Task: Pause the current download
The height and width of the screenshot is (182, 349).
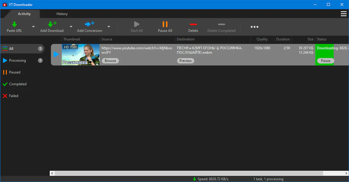Action: [325, 61]
